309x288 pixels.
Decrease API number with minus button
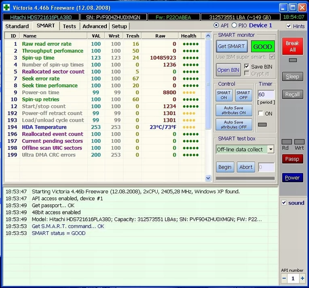point(284,278)
